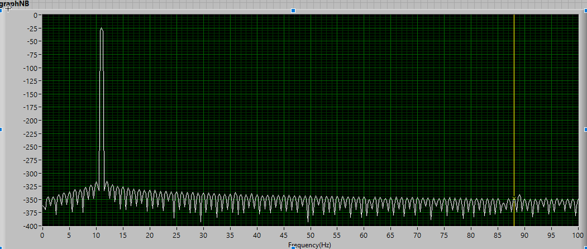Click frequency axis tick label 40
The height and width of the screenshot is (249, 587).
(x=257, y=235)
